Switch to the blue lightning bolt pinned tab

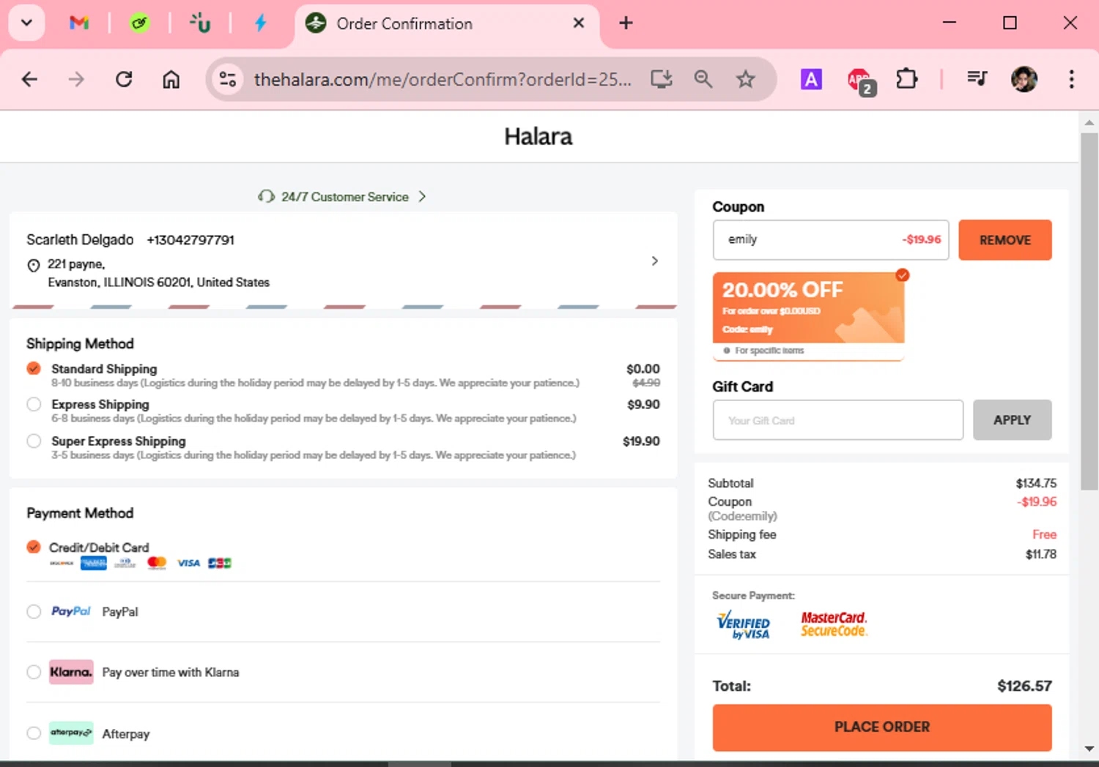[x=260, y=23]
